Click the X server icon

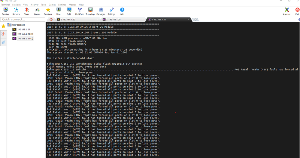tap(287, 11)
